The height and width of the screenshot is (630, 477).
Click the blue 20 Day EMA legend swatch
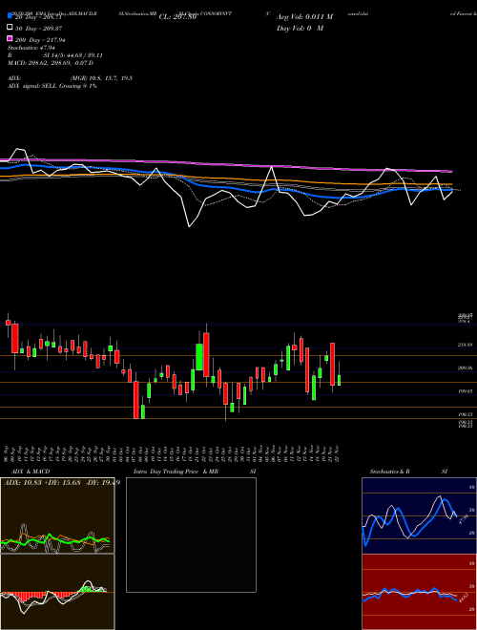click(x=10, y=16)
